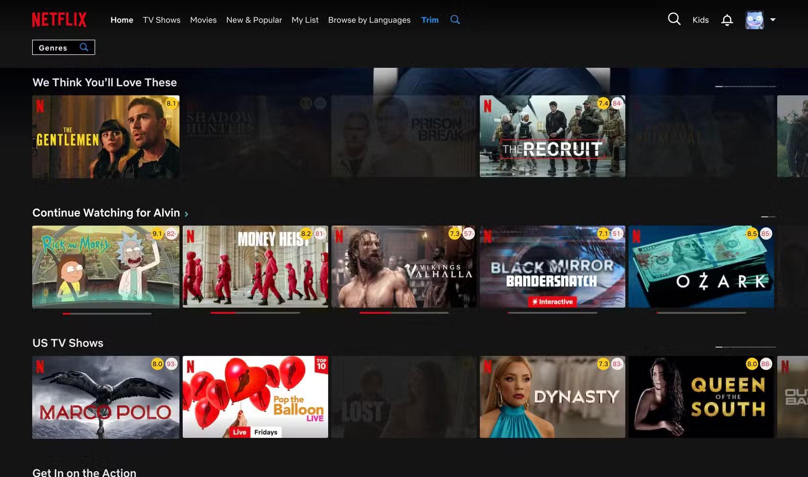Click the small search icon next to Trim
This screenshot has width=808, height=477.
tap(455, 20)
